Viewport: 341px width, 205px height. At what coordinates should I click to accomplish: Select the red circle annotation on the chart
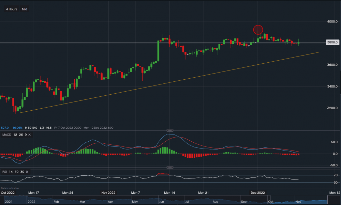point(258,30)
